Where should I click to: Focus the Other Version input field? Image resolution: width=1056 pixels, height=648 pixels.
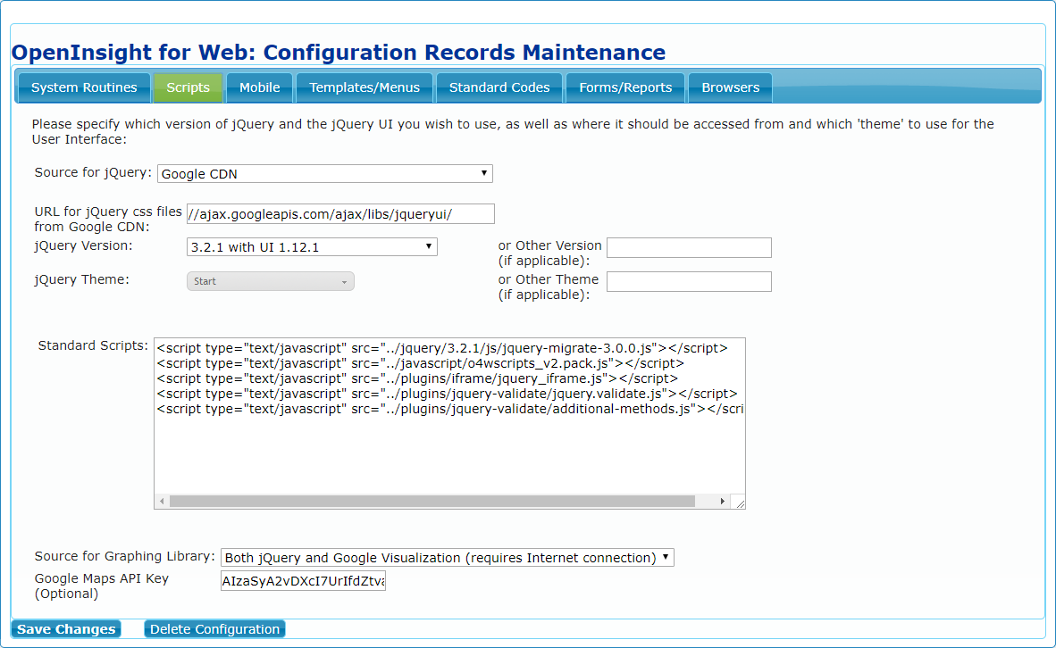click(689, 247)
